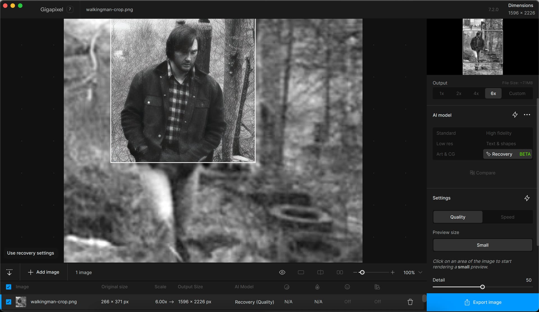This screenshot has width=539, height=312.
Task: Click the Add image button
Action: [44, 272]
